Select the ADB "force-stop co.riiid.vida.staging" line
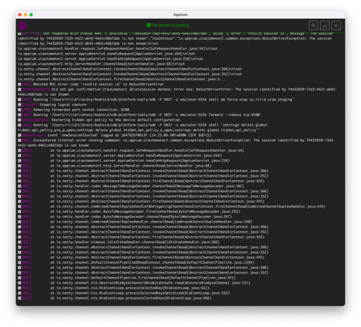Screen dimensions: 361x327 point(156,100)
